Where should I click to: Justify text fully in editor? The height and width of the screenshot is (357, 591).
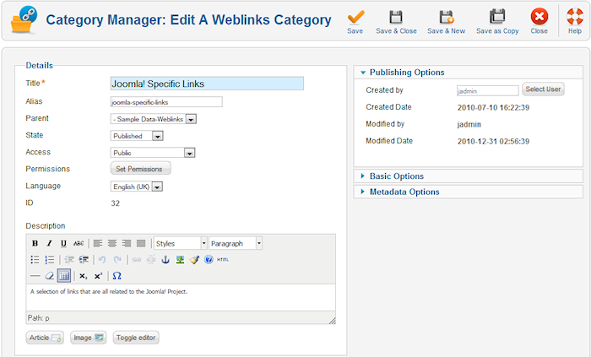[x=141, y=243]
